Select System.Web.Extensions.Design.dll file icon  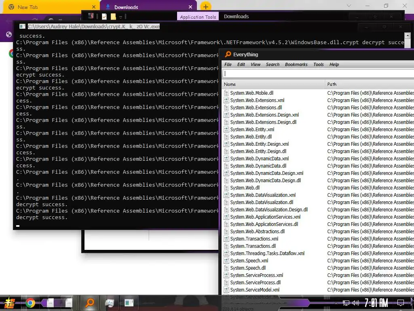tap(226, 122)
